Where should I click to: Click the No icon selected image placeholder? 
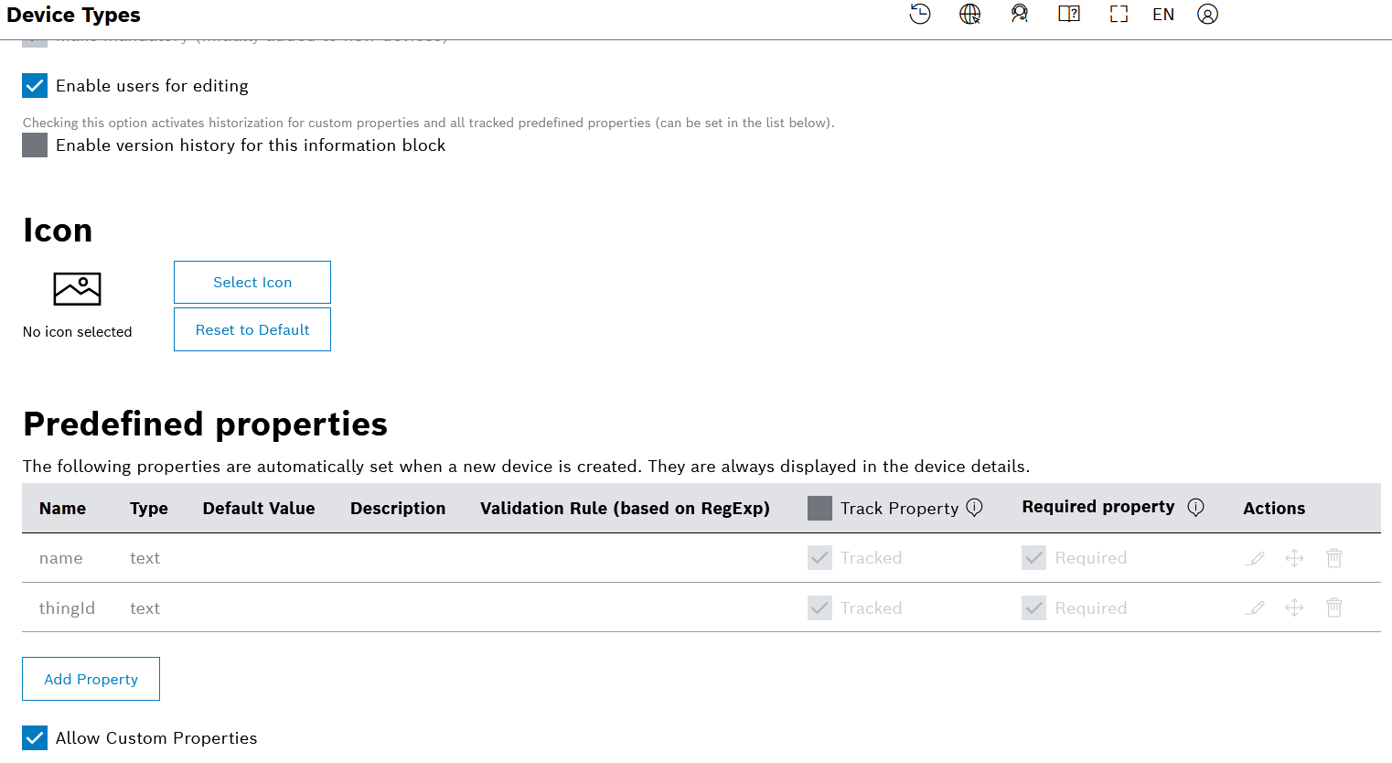coord(78,289)
